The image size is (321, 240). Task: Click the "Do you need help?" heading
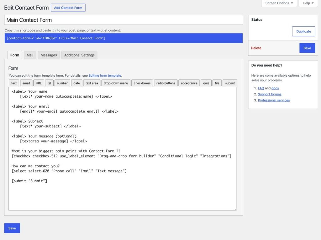267,65
